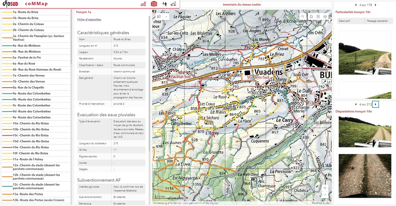Reset map to home extent
This screenshot has height=206, width=396.
click(311, 16)
